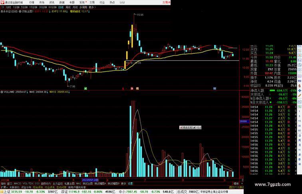Click the round indicator settings icon beside 双轨主图
Screen dimensions: 302x194
point(20,12)
